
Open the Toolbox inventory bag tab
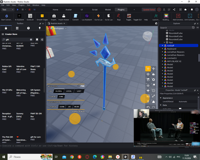6,28
